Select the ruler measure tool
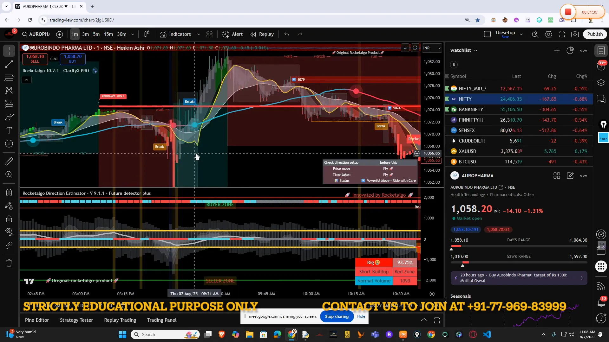Image resolution: width=609 pixels, height=342 pixels. pyautogui.click(x=9, y=161)
